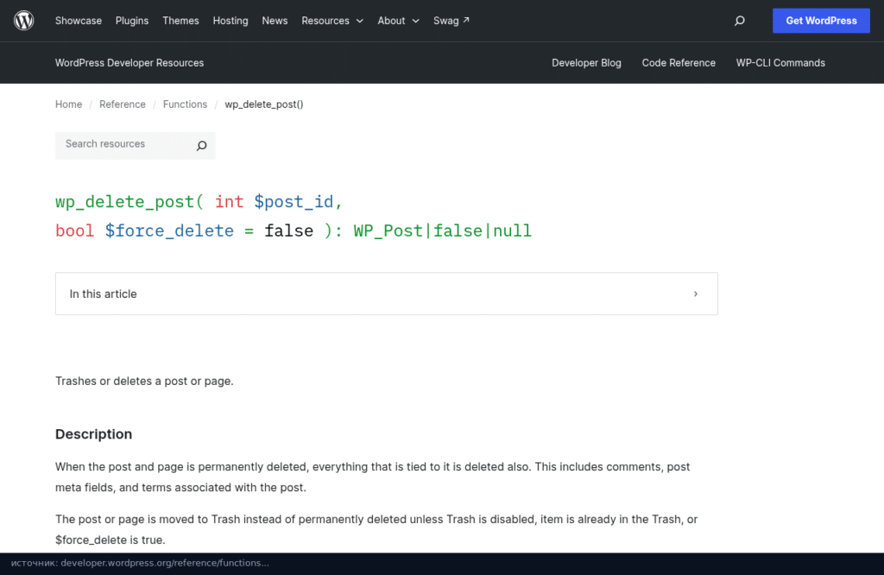Open the Showcase menu item

point(79,21)
